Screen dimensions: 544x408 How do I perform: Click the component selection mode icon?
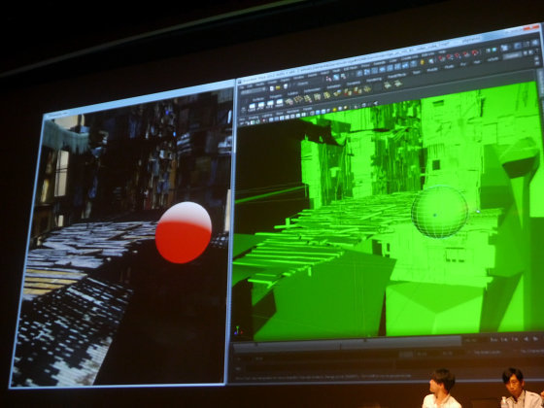343,76
